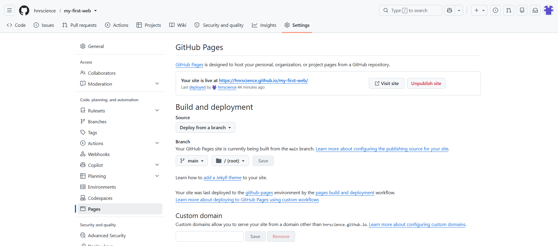Expand the Rulesets sidebar section

click(157, 111)
